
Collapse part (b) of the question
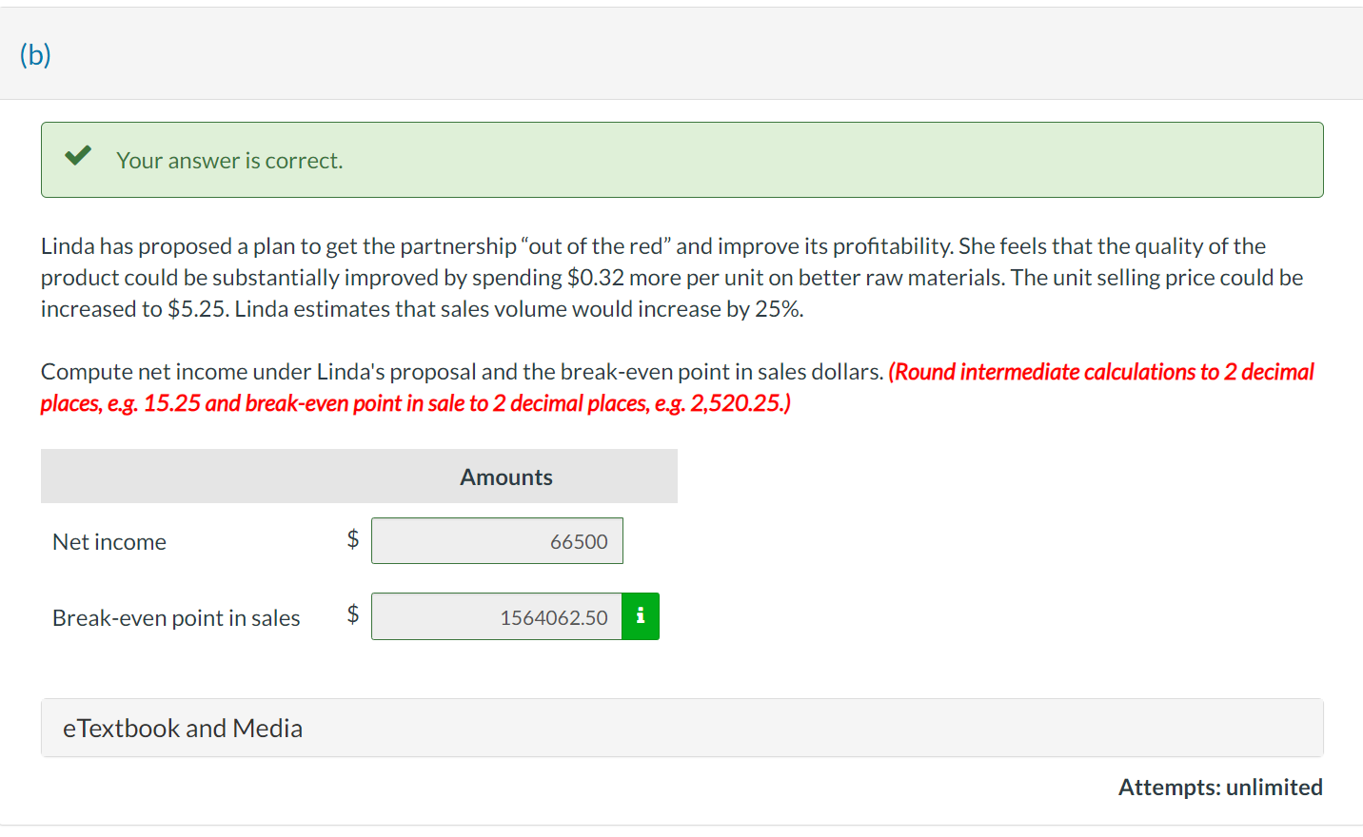point(33,54)
